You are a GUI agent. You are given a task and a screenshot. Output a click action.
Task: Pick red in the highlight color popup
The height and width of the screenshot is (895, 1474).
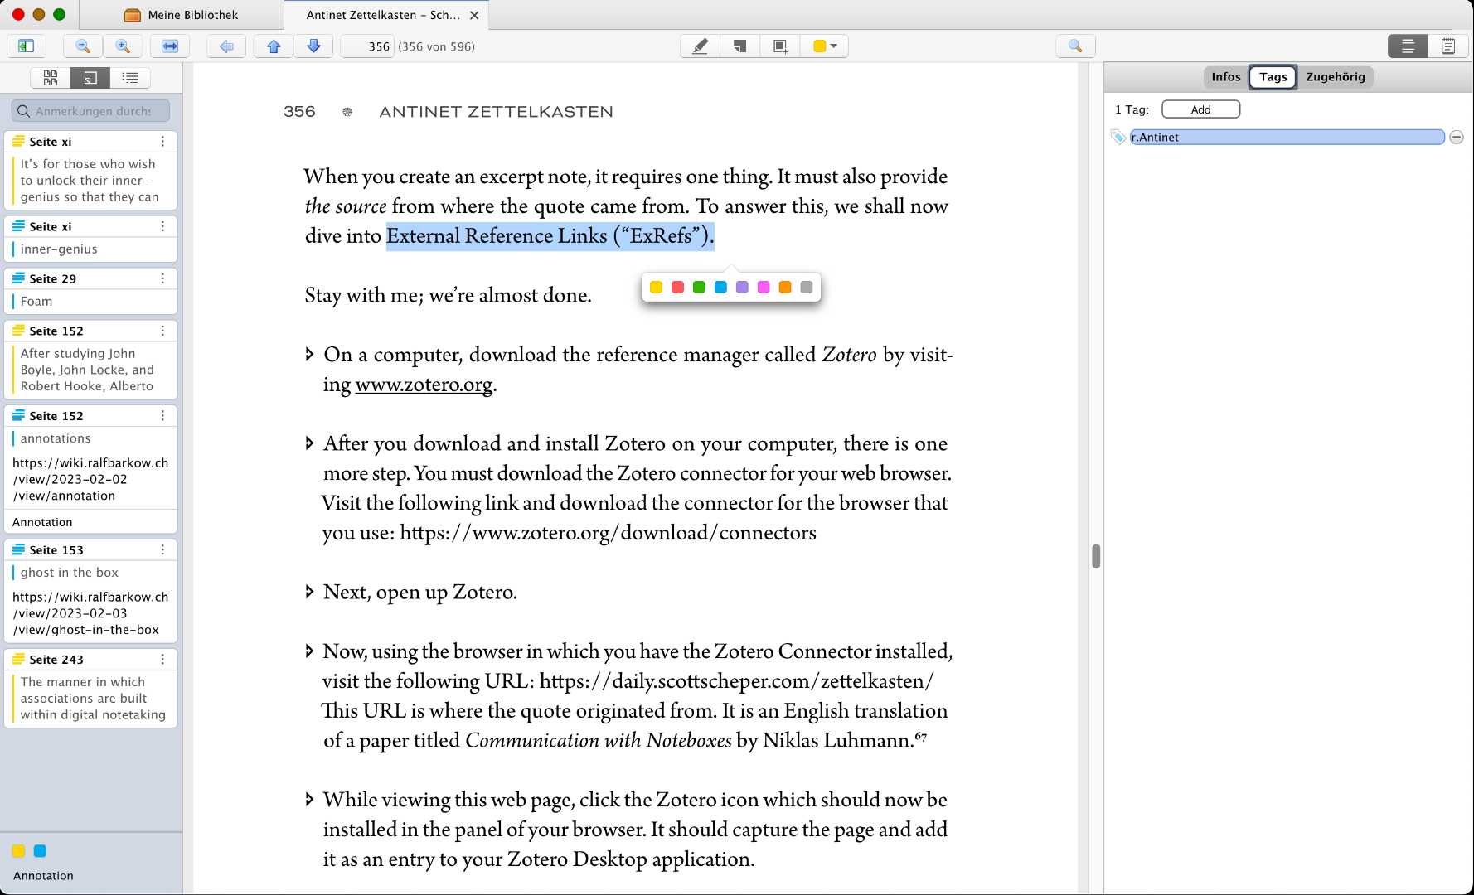click(677, 287)
